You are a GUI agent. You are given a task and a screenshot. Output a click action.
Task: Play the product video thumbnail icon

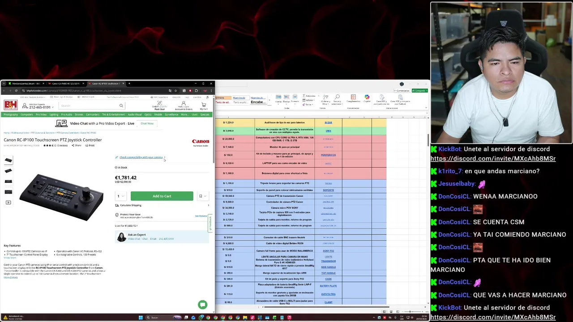[8, 203]
